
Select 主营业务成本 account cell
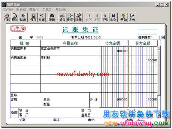point(69,51)
